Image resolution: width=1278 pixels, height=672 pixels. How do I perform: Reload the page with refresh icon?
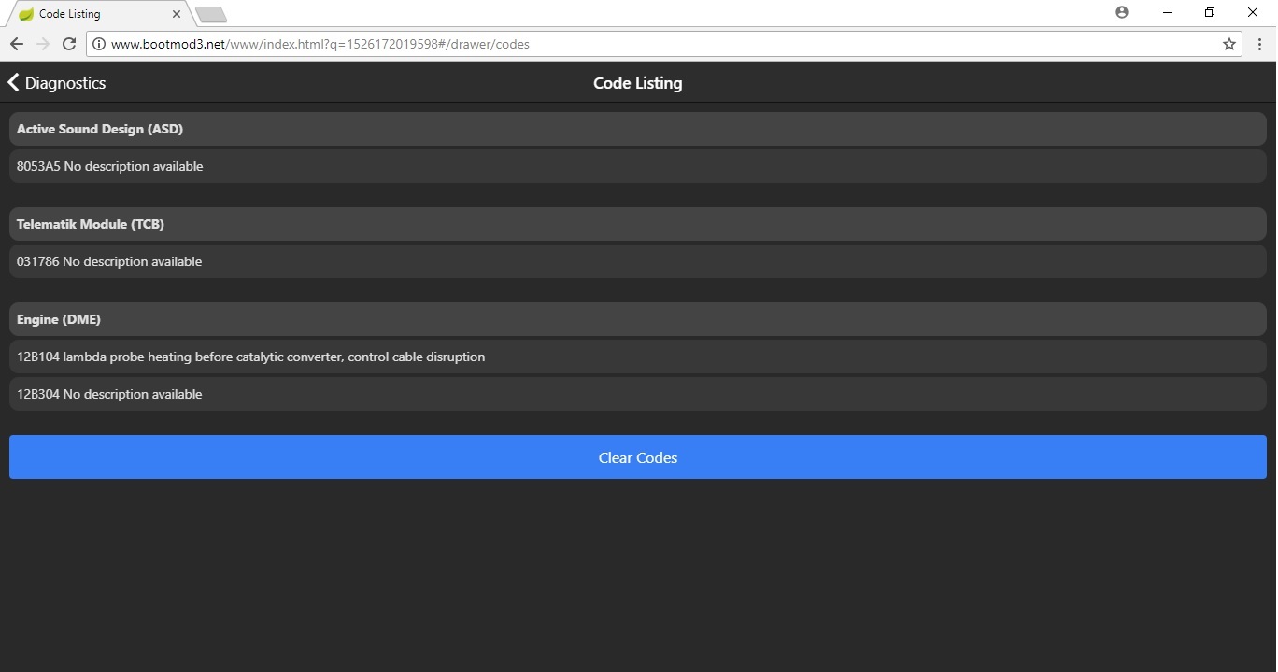pyautogui.click(x=69, y=44)
